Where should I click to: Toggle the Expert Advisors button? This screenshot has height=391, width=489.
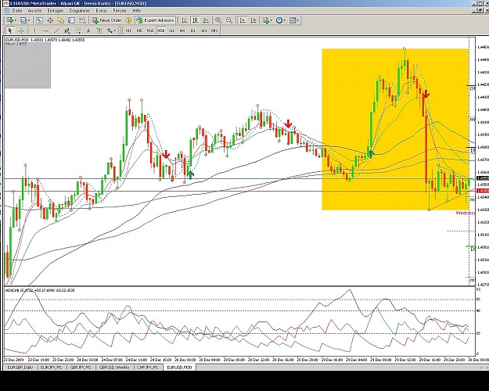coord(155,20)
